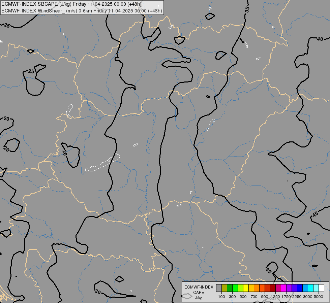Click the dark maroon red legend swatch

(273, 288)
